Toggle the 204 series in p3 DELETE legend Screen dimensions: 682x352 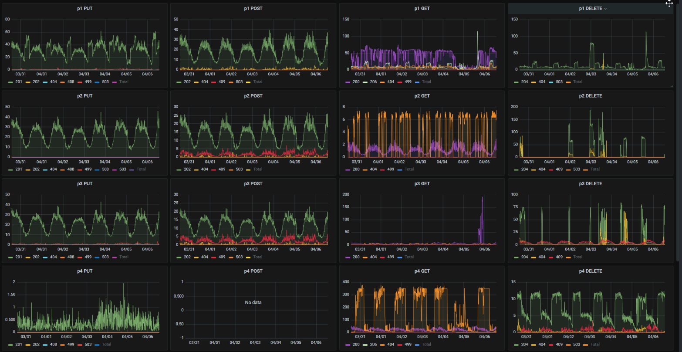pos(525,257)
